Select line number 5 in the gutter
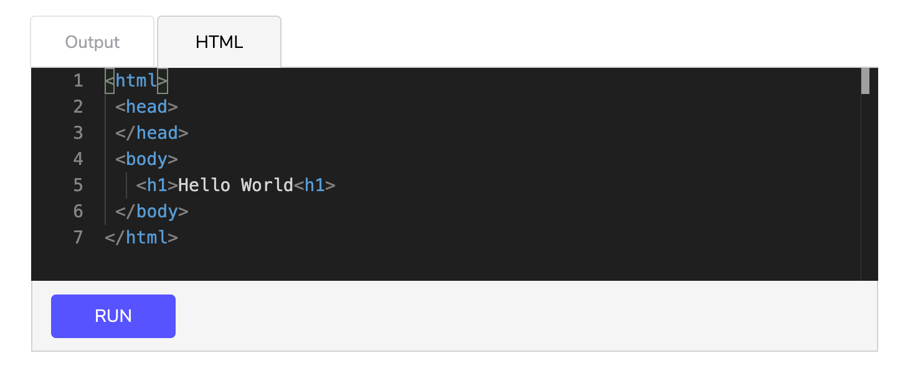 [x=78, y=186]
